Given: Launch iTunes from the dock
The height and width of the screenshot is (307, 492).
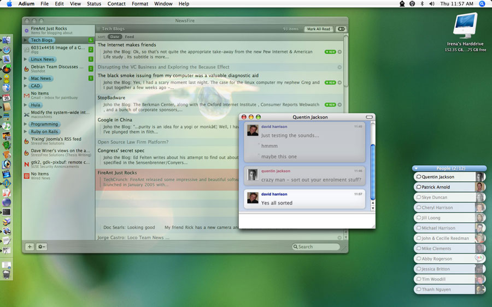Looking at the screenshot, I should pyautogui.click(x=6, y=126).
